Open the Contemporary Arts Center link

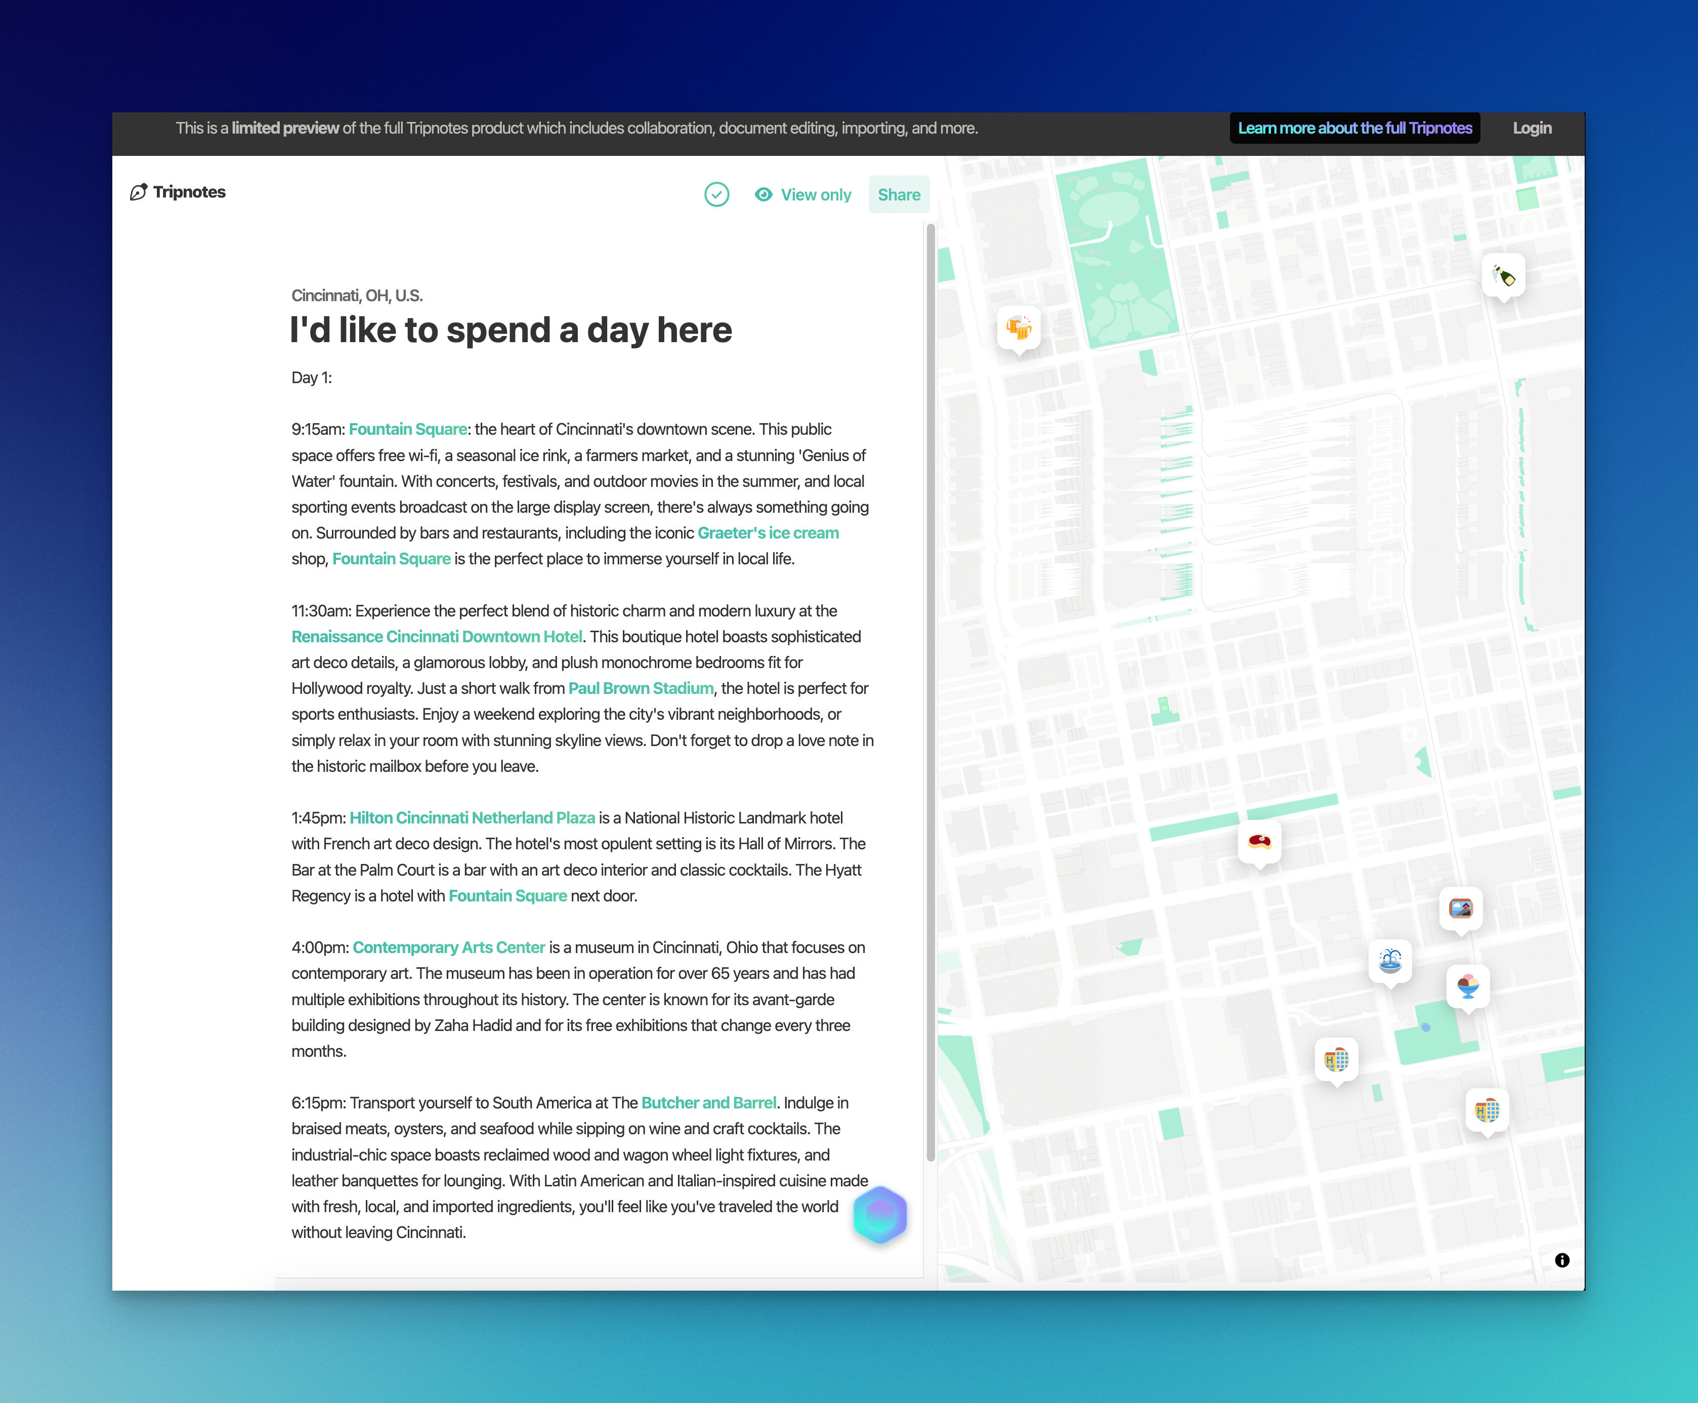[x=448, y=948]
